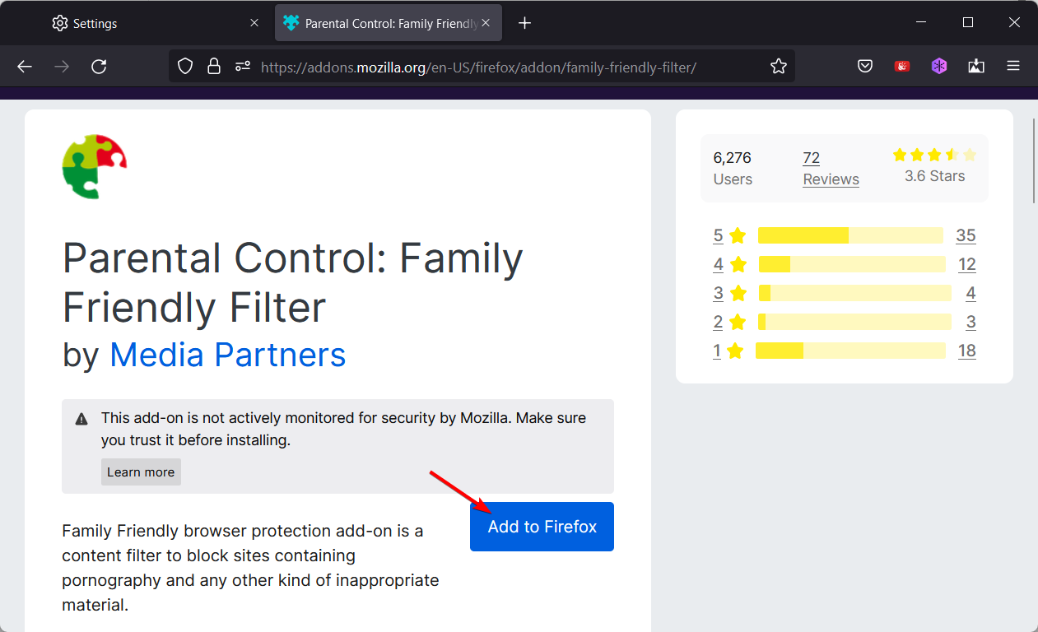The width and height of the screenshot is (1038, 632).
Task: Open the 4 three-star reviews count
Action: (971, 293)
